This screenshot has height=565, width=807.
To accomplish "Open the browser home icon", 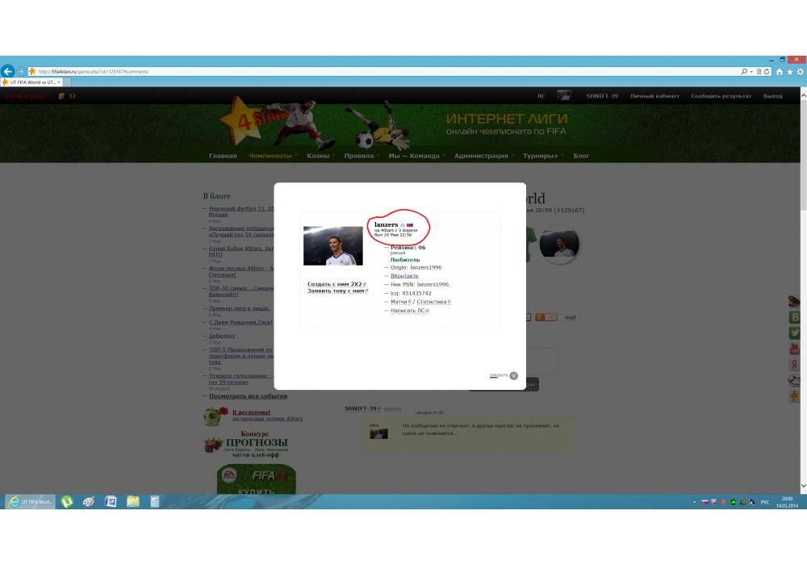I will [780, 71].
